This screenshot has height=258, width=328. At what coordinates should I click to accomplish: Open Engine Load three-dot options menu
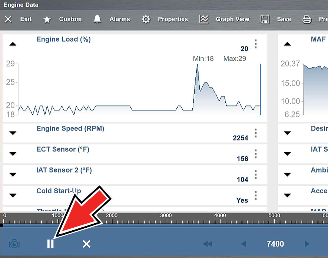tap(256, 44)
